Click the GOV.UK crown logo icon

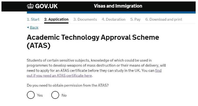[30, 6]
